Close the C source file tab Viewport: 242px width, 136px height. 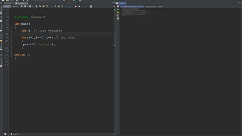click(28, 3)
